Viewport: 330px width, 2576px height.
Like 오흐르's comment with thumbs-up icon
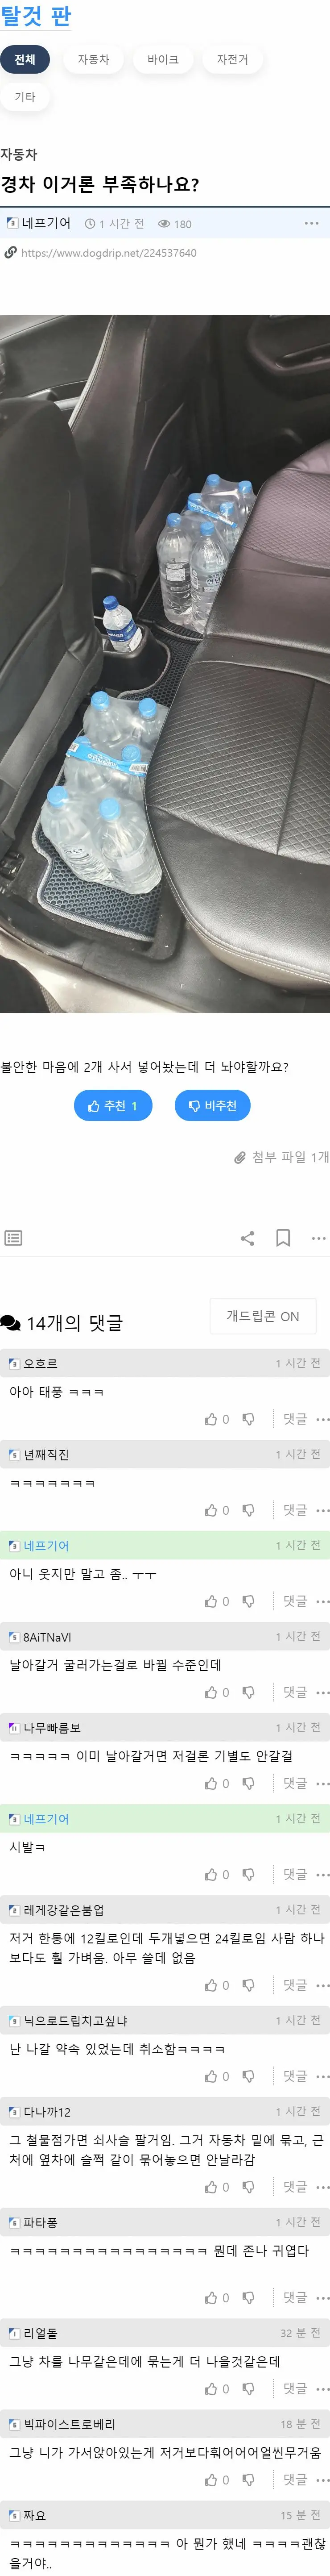tap(211, 1419)
